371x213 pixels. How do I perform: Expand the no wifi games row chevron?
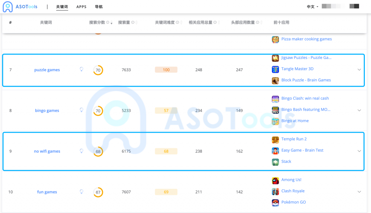[359, 151]
